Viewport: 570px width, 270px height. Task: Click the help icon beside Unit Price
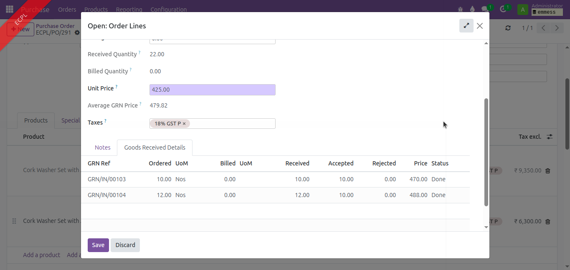[117, 87]
